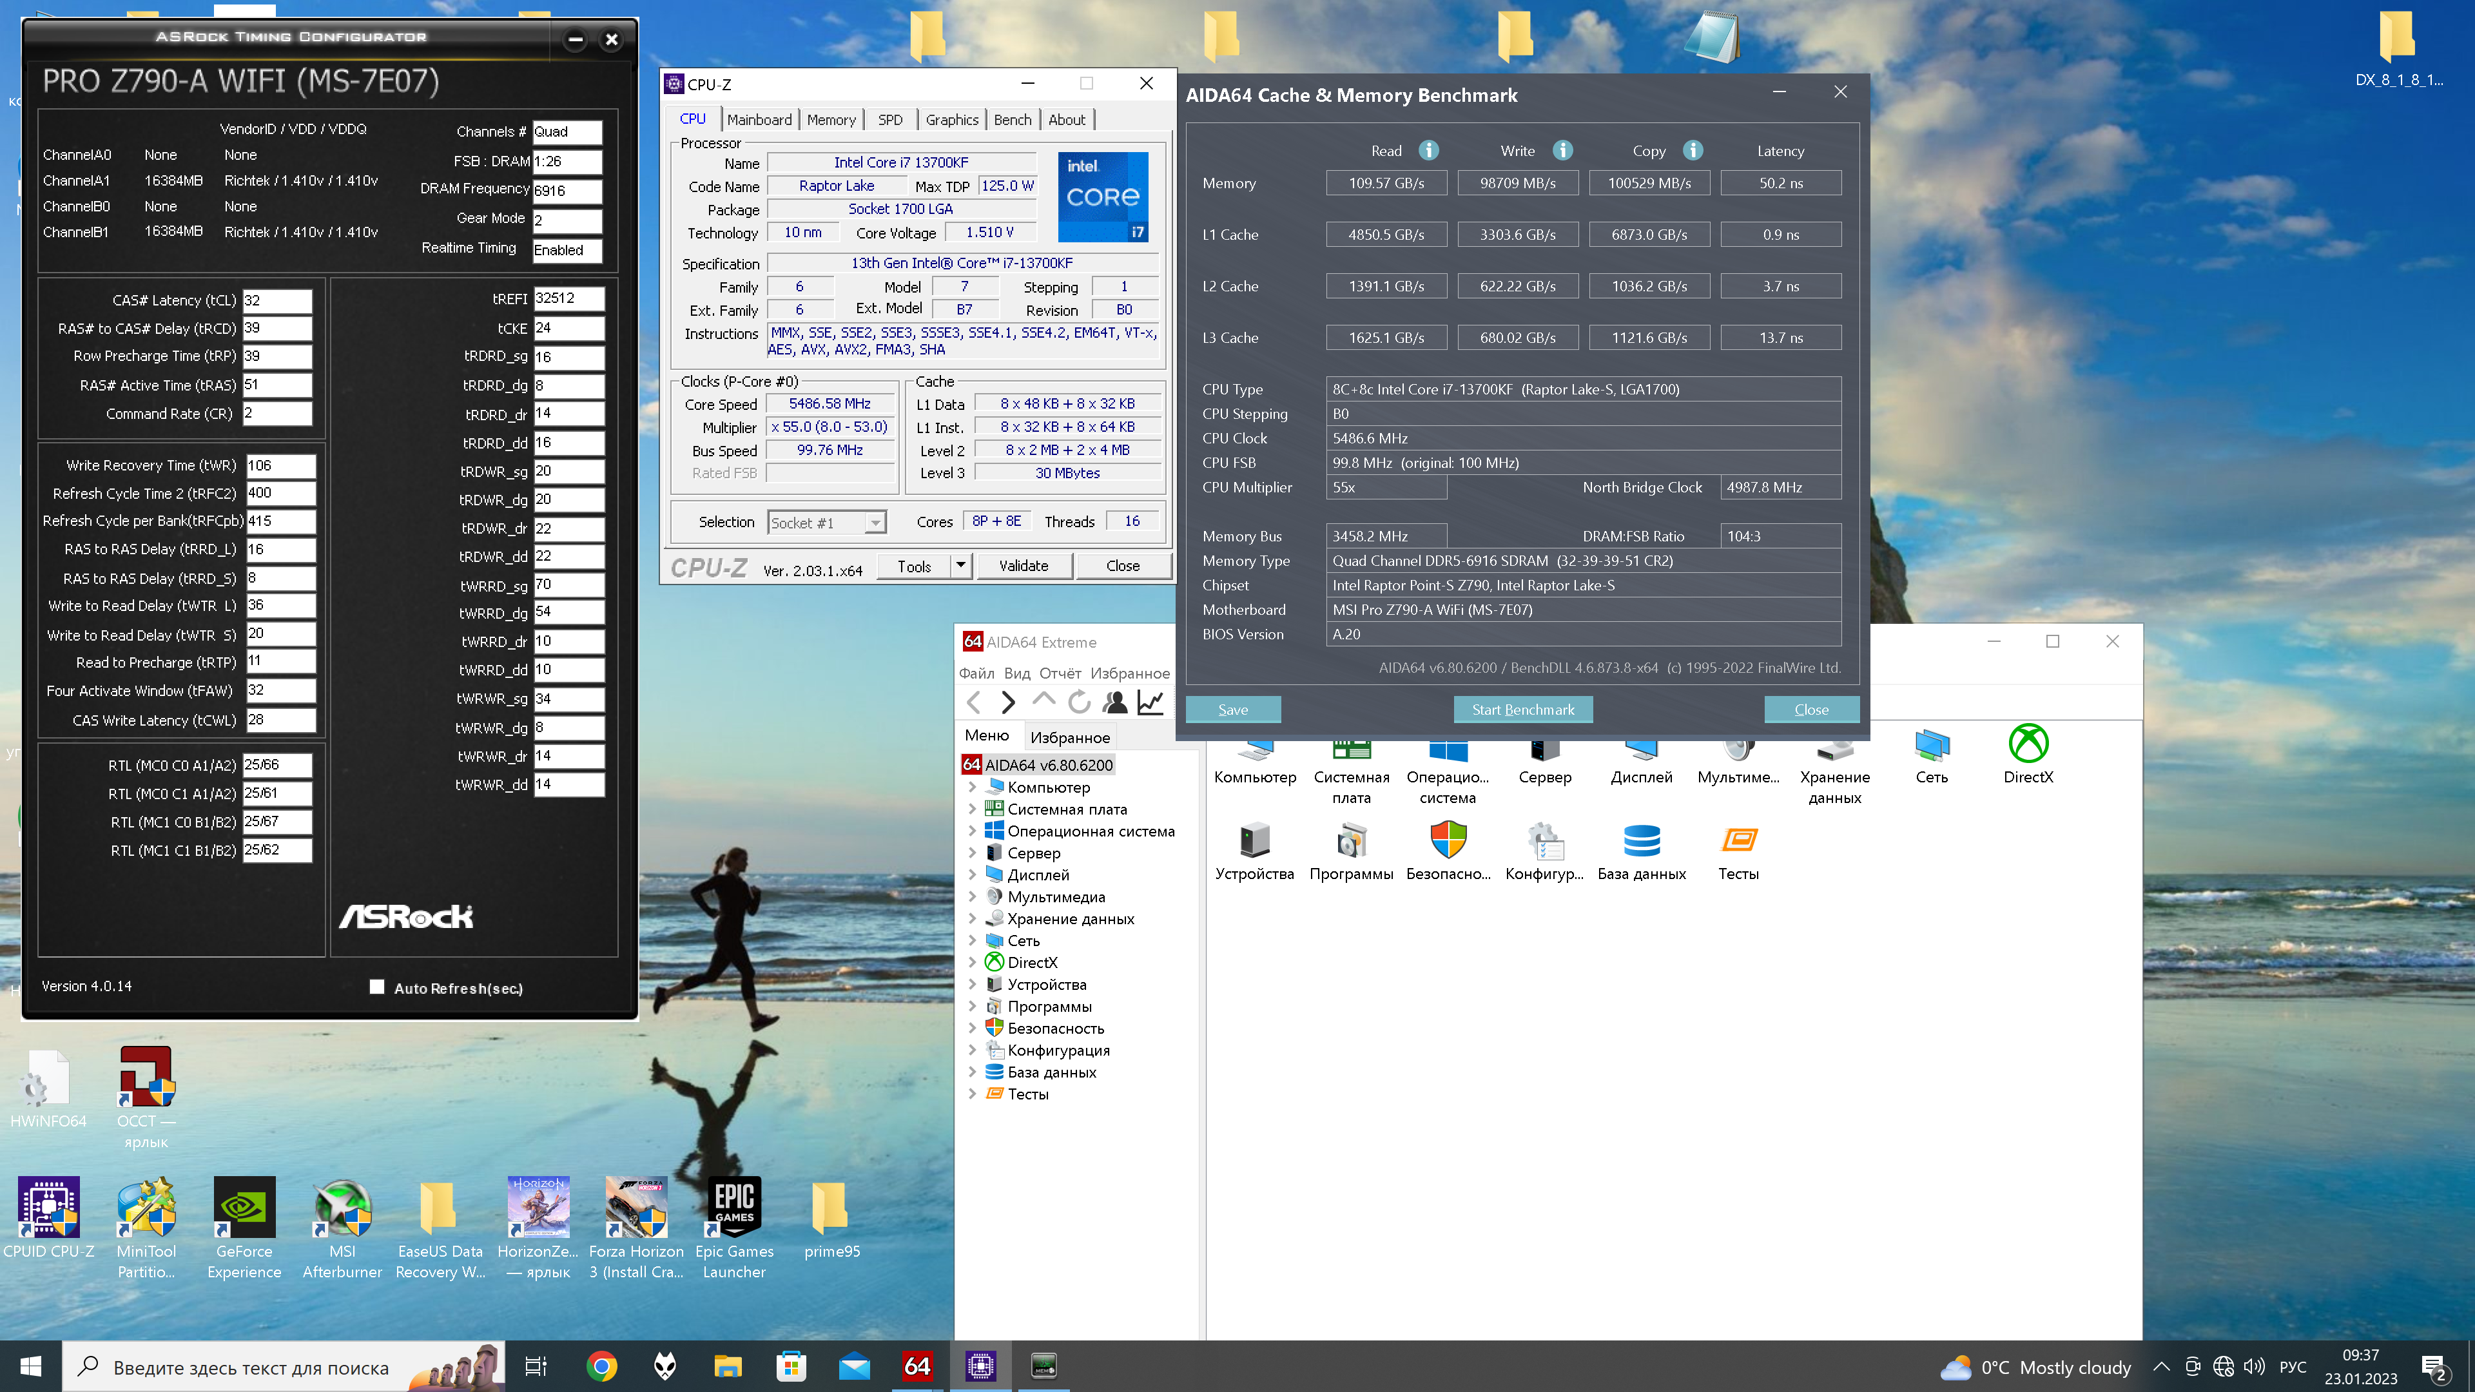Expand the Системная плата tree node
This screenshot has width=2475, height=1392.
tap(971, 809)
